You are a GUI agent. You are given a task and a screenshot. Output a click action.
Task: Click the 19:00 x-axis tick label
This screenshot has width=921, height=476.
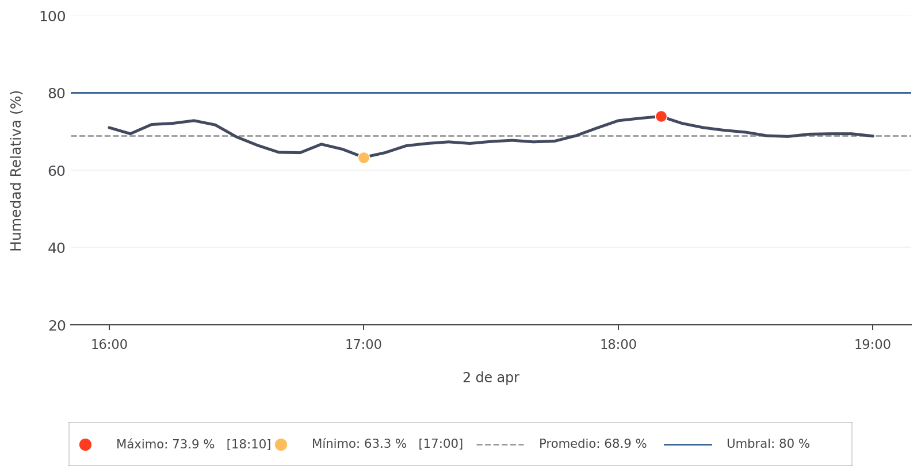tap(872, 345)
